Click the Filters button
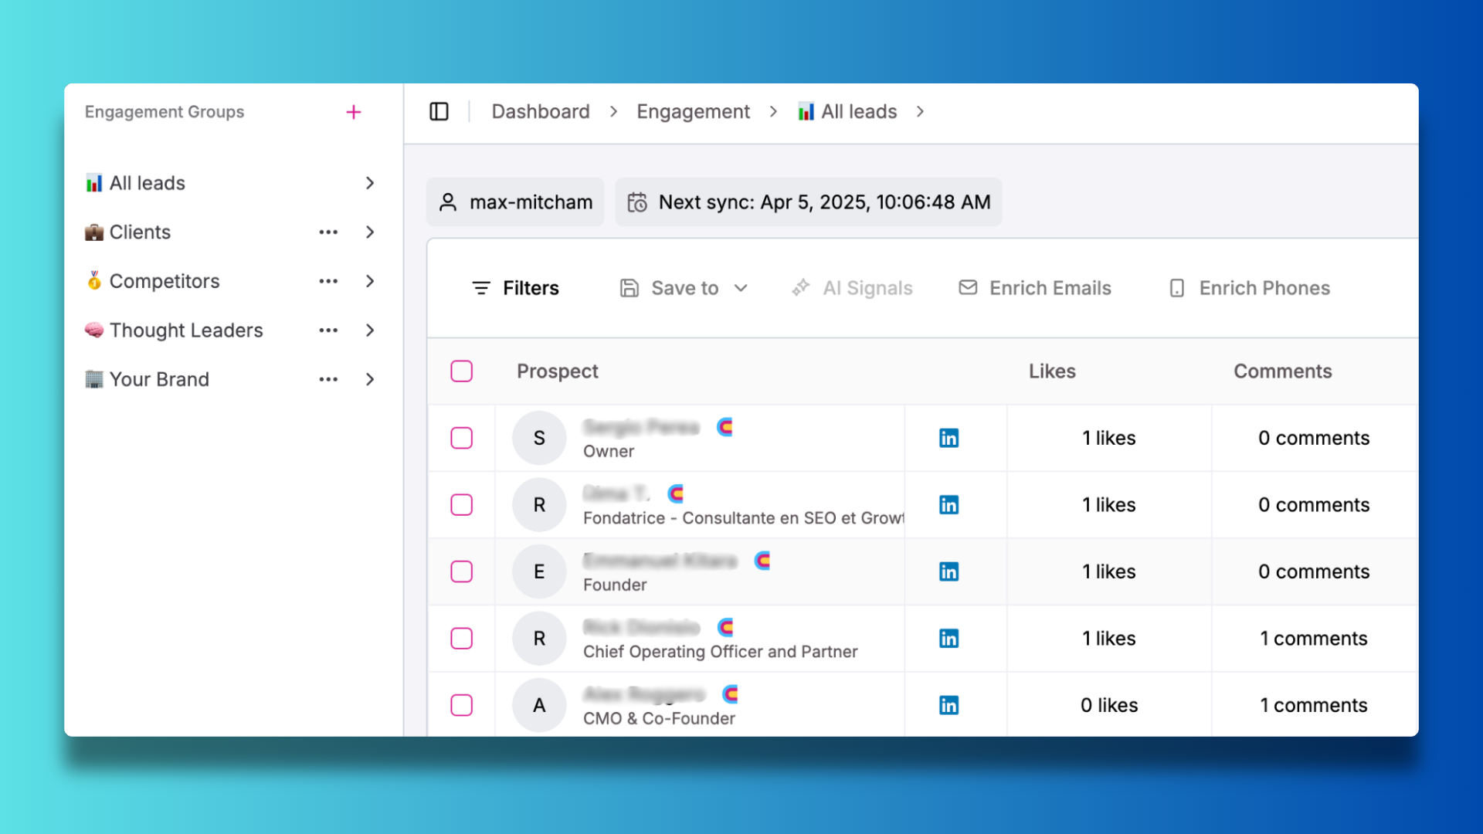 coord(515,288)
